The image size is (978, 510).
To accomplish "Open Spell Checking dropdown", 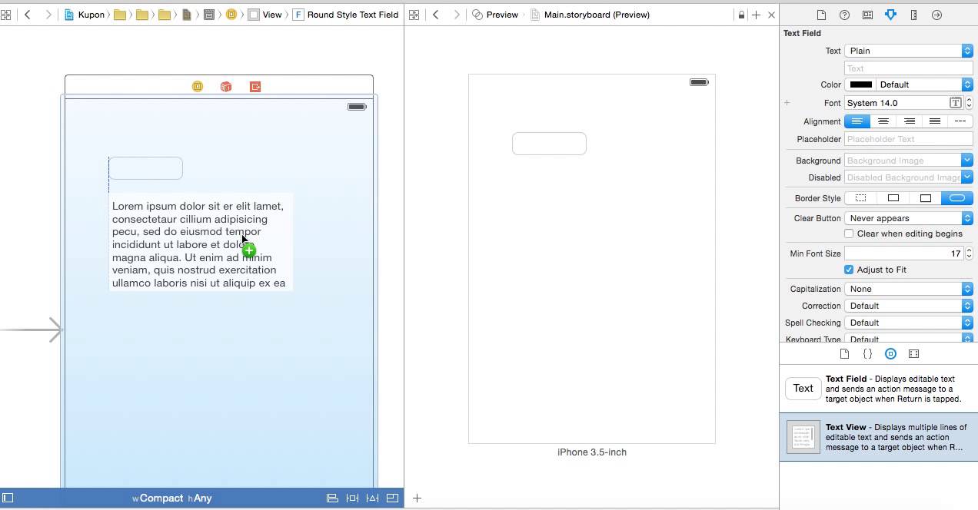I will [909, 323].
